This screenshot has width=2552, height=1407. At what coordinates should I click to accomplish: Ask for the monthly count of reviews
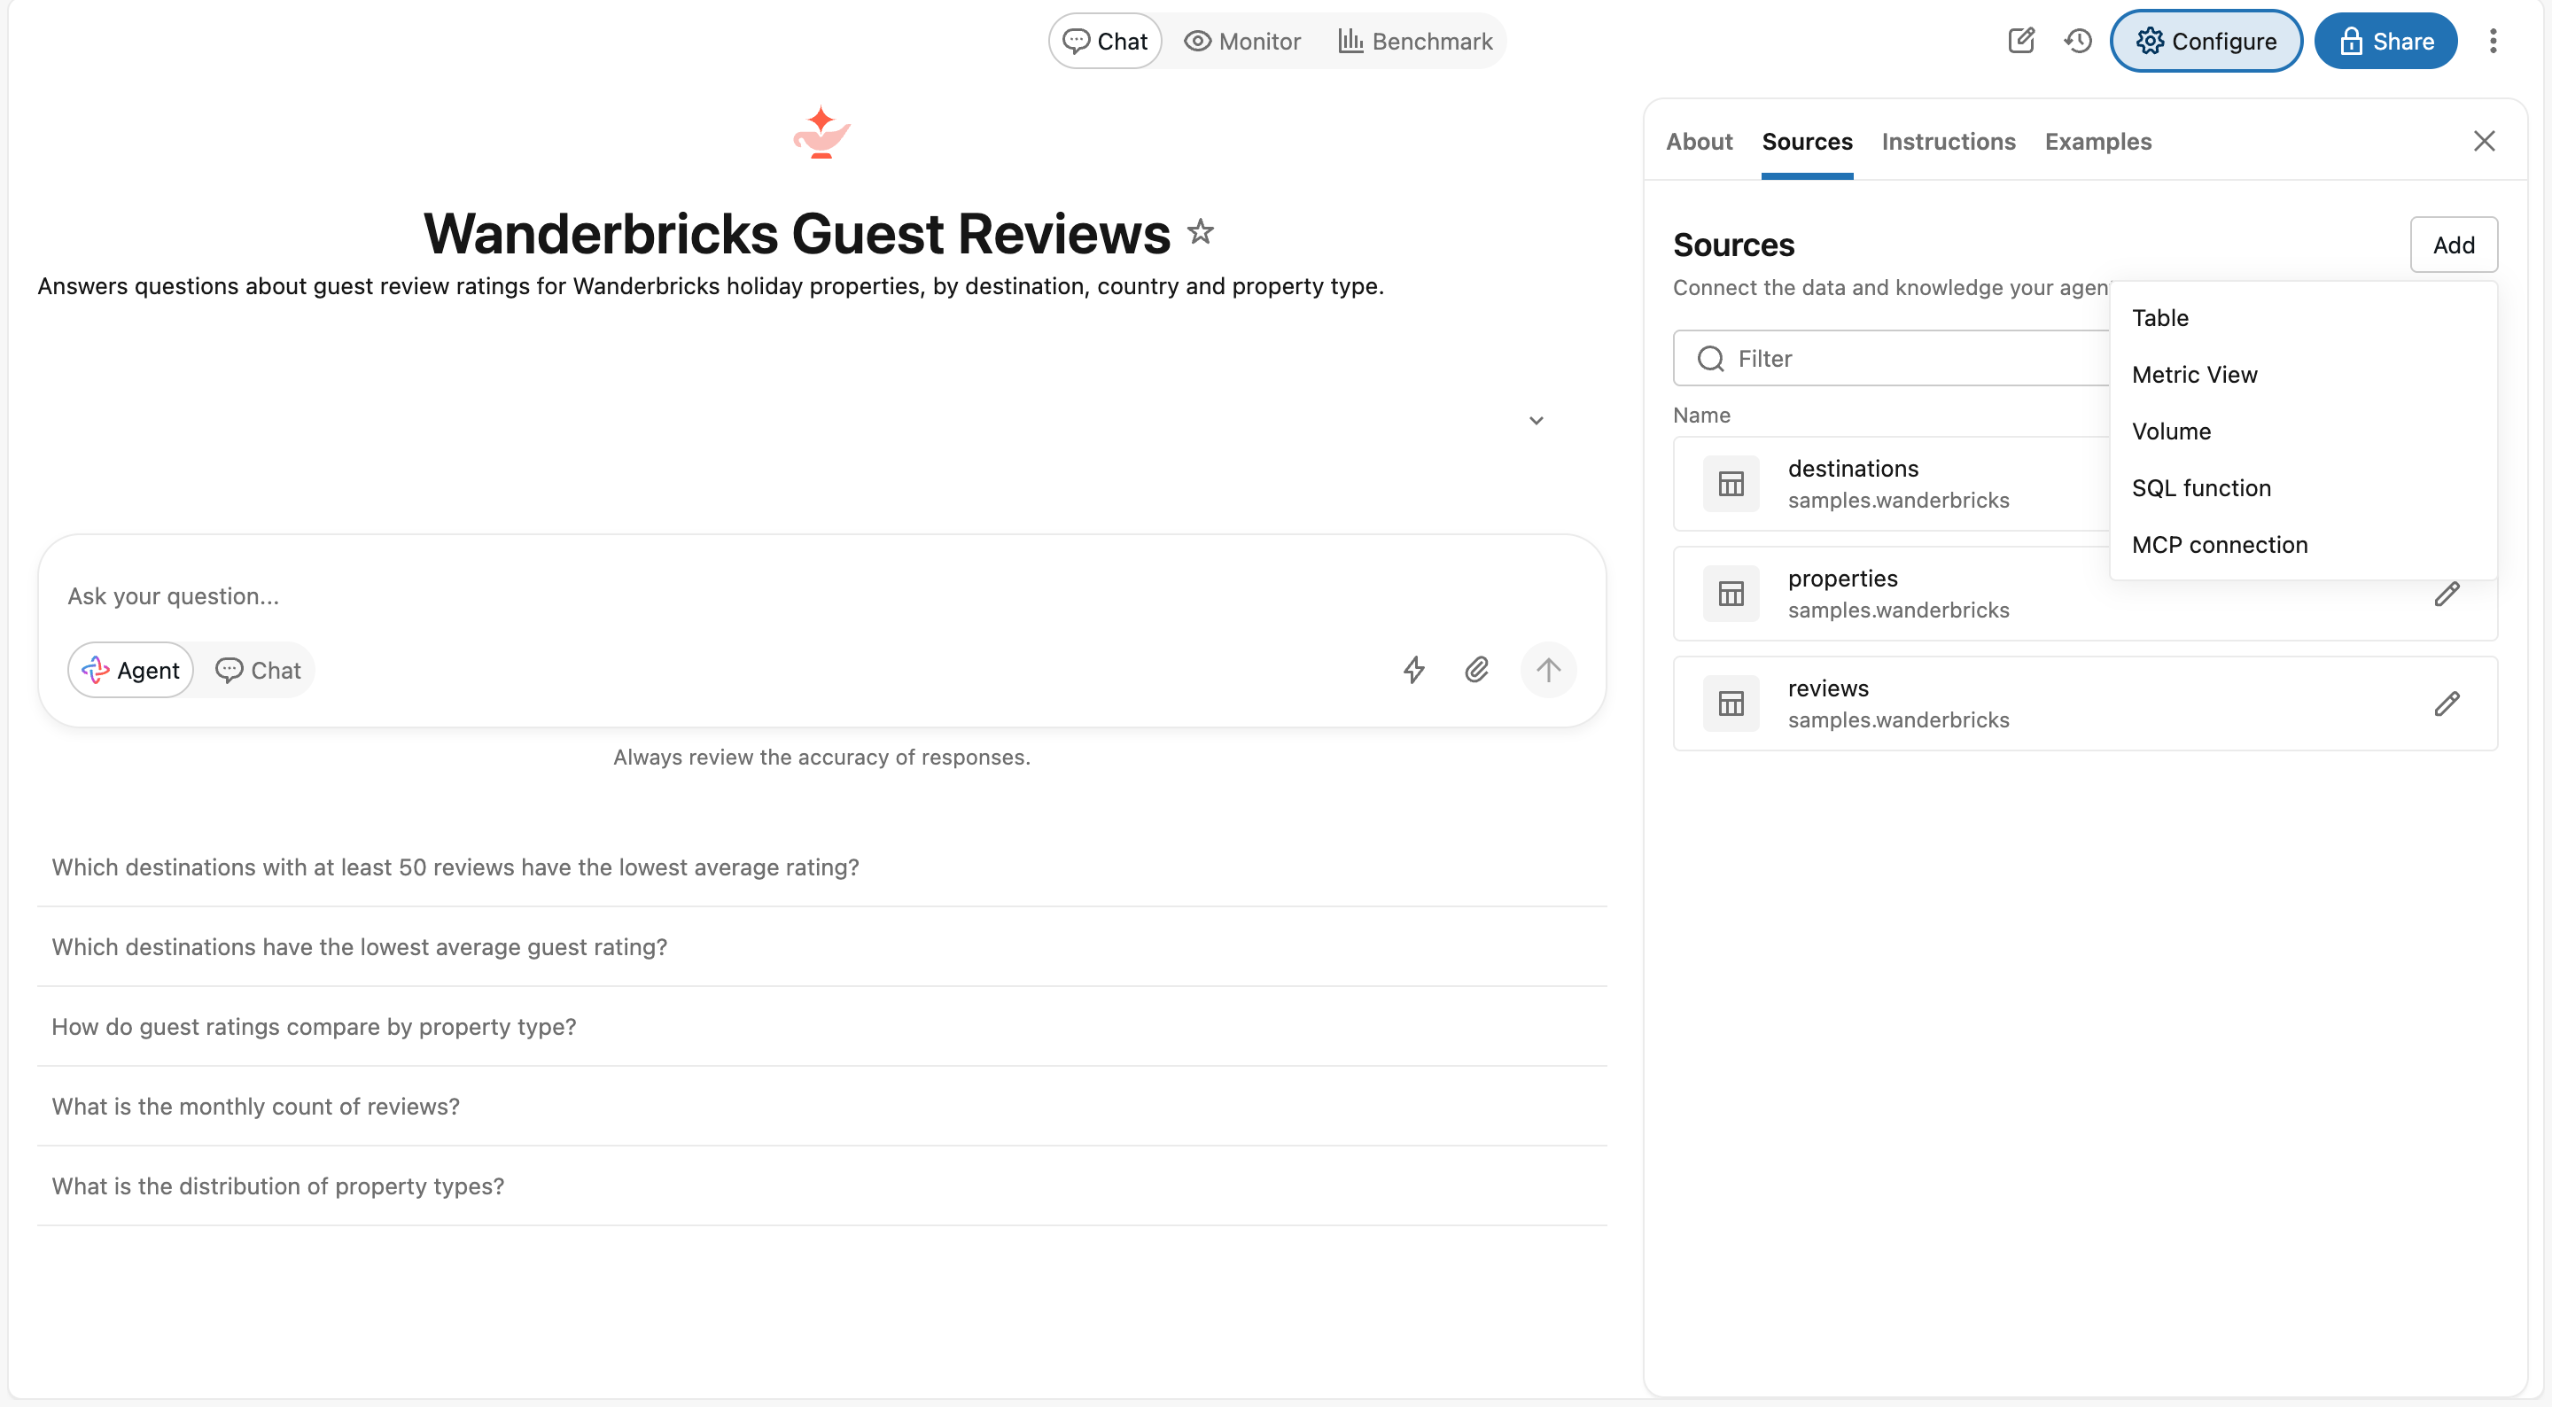(x=821, y=1106)
